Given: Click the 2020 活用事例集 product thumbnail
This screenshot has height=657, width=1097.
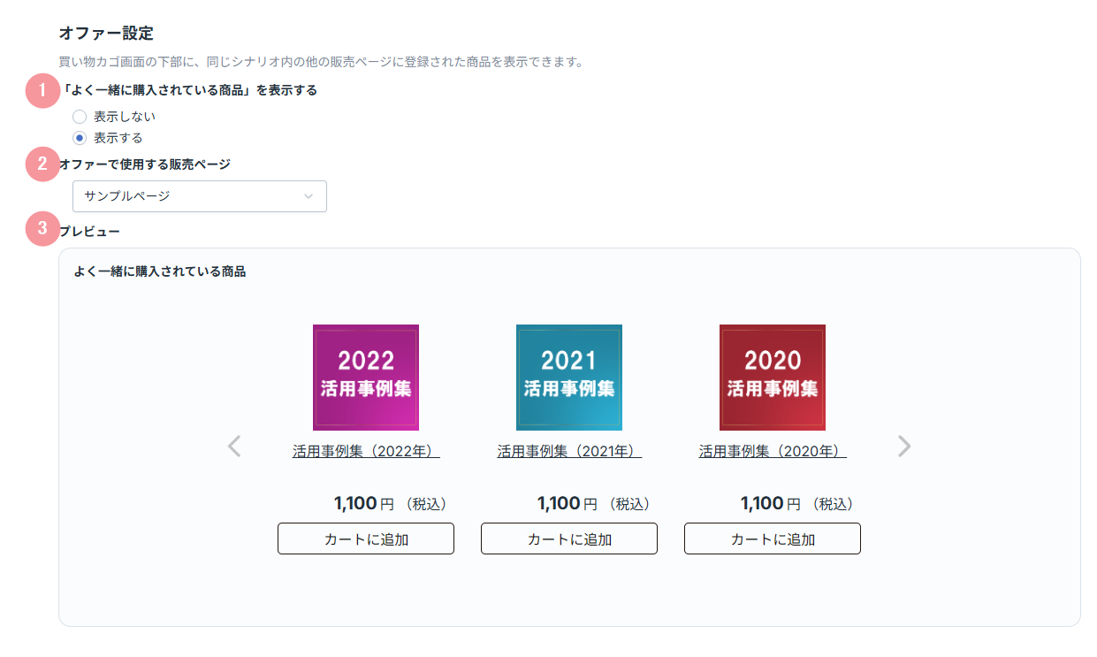Looking at the screenshot, I should coord(773,378).
